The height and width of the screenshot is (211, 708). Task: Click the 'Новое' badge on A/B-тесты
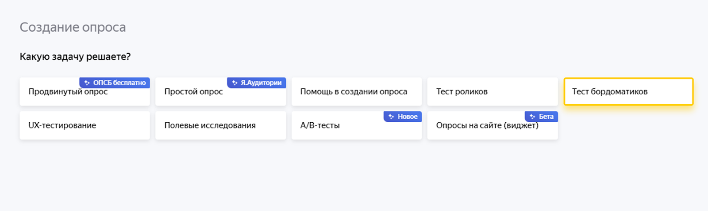(x=407, y=117)
